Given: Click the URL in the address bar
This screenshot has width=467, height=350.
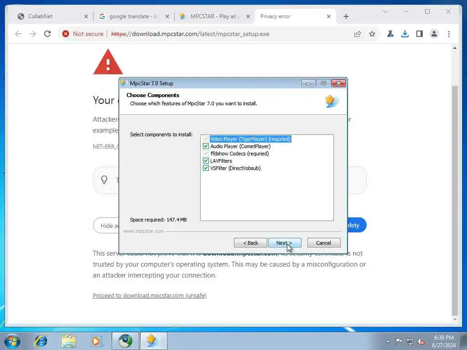Looking at the screenshot, I should click(190, 34).
